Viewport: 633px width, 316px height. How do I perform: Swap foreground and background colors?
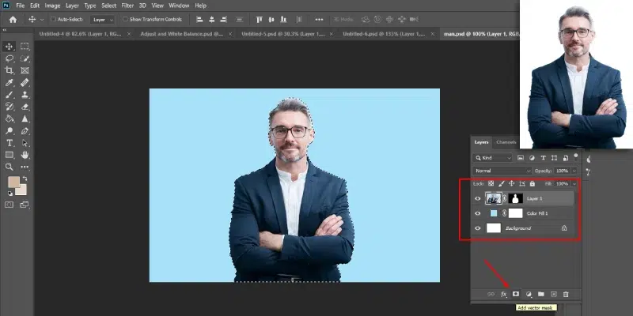point(25,179)
